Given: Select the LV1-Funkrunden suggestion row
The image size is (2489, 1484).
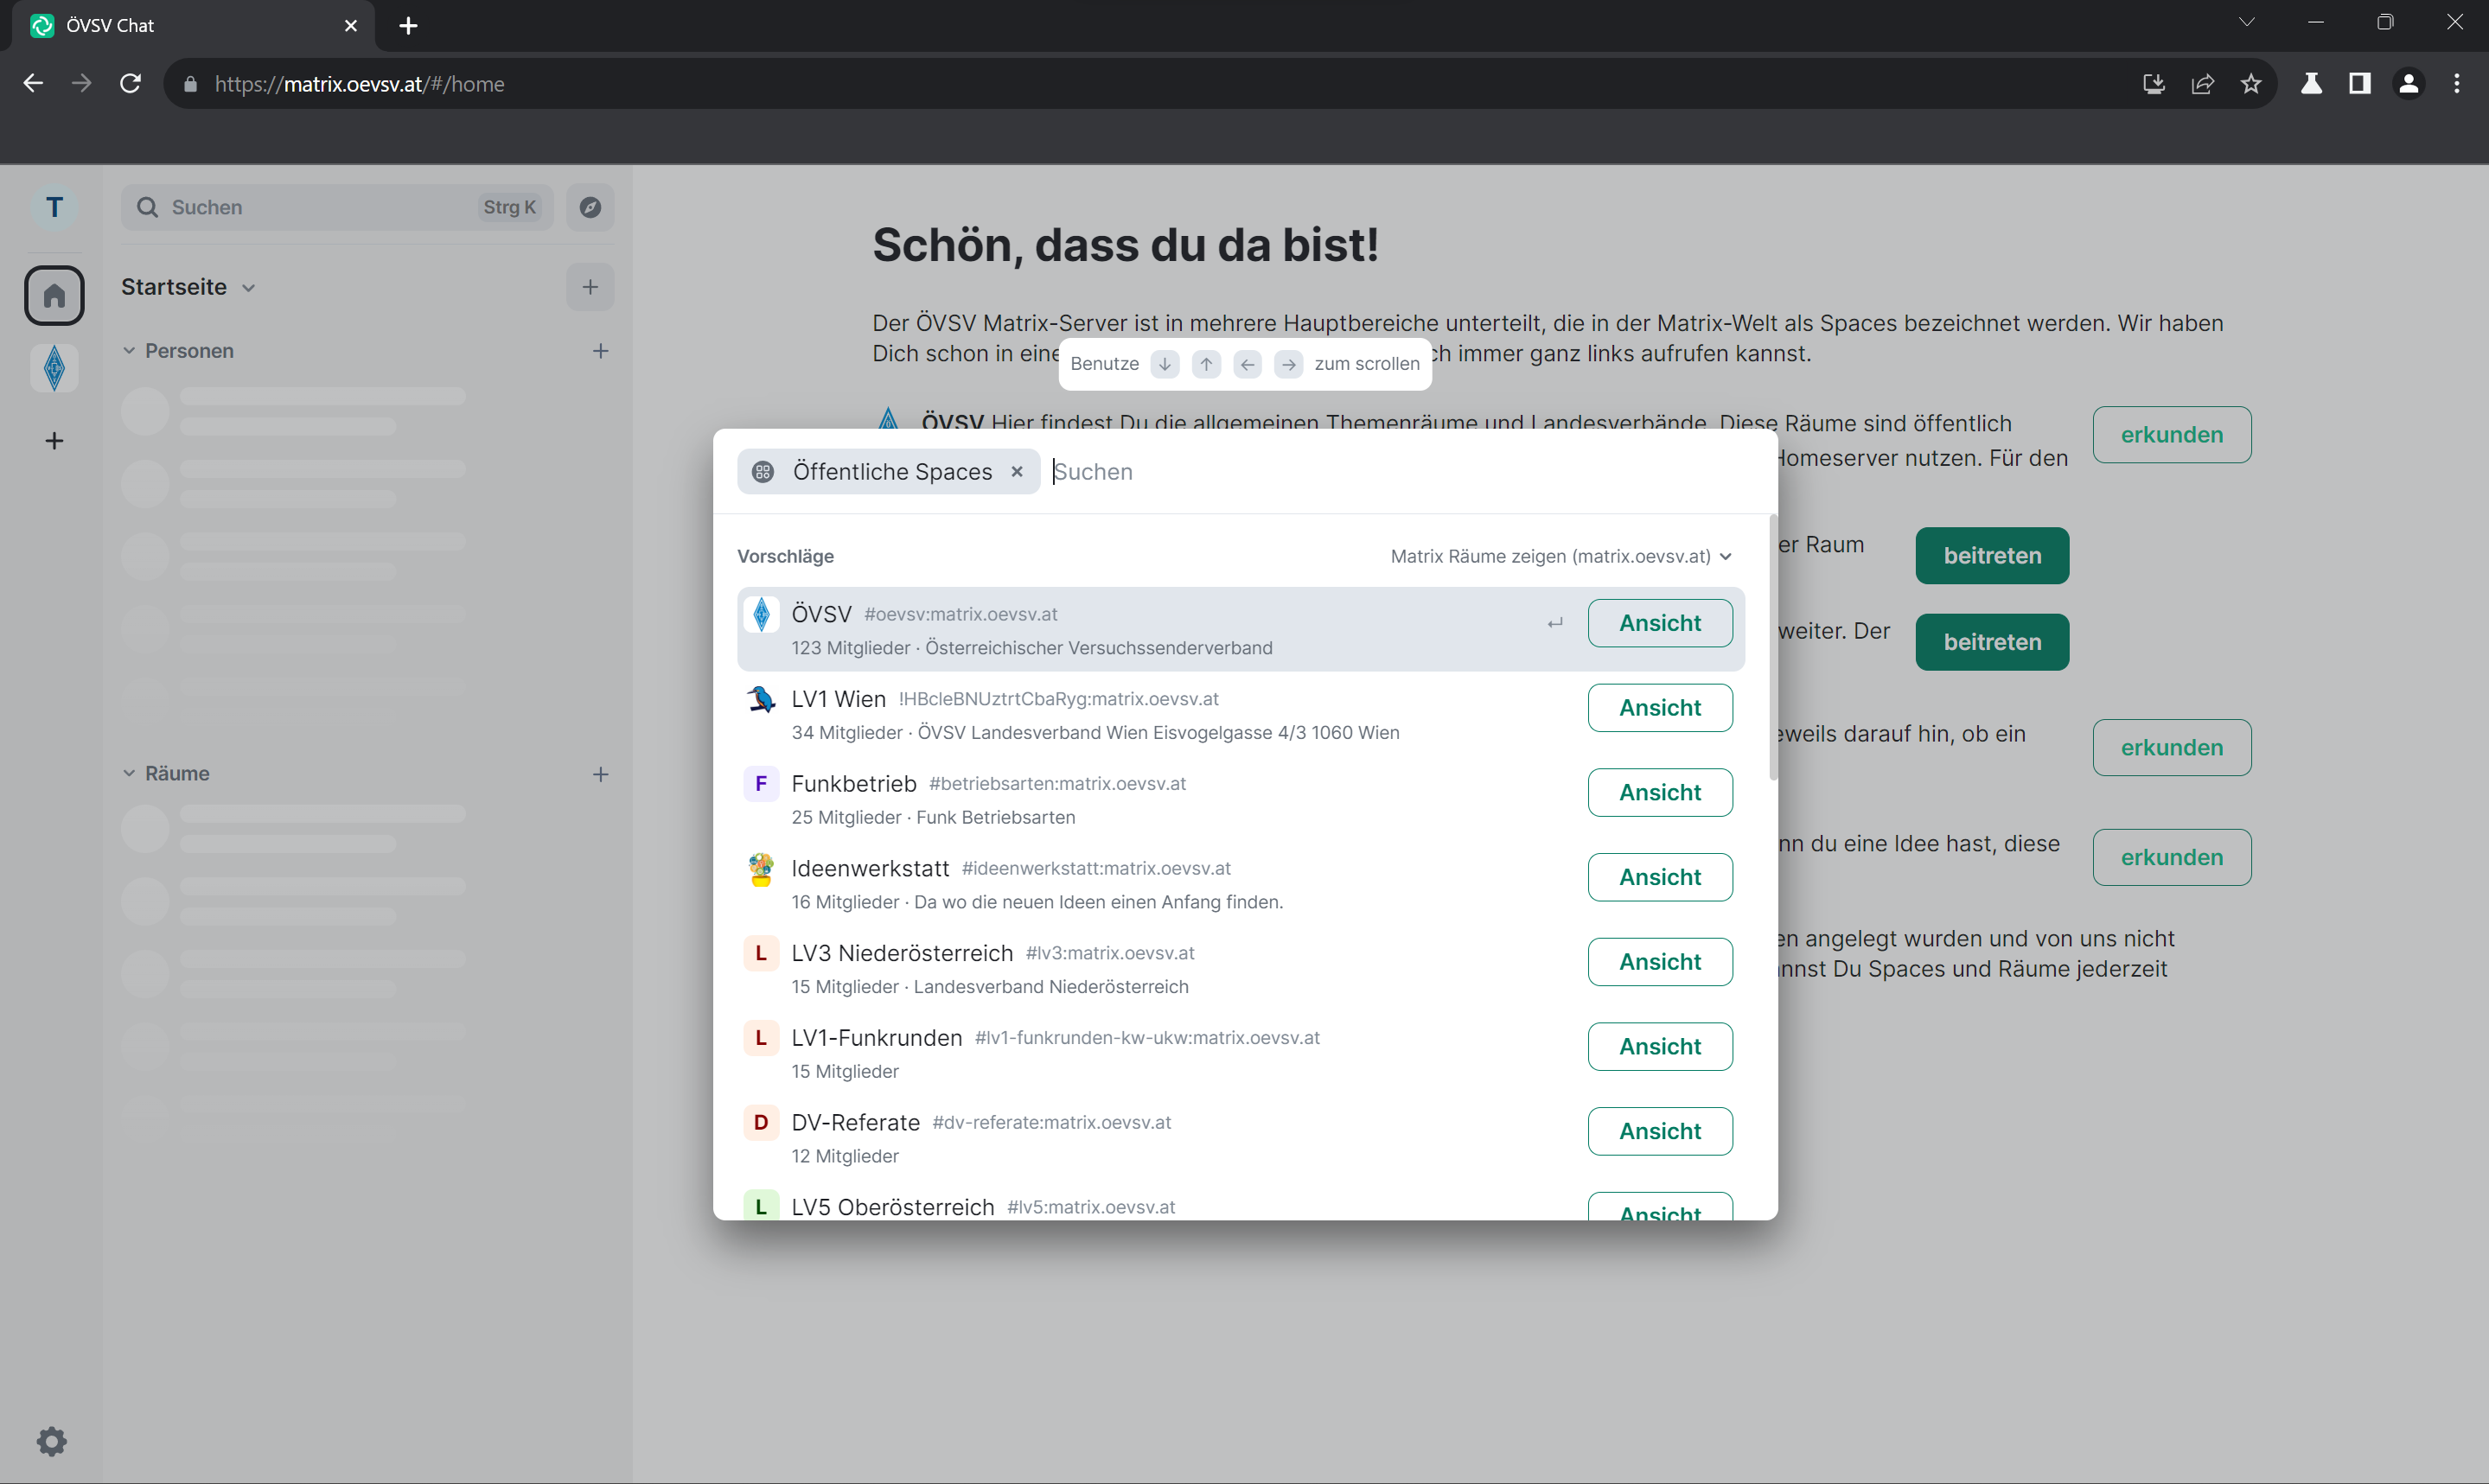Looking at the screenshot, I should (x=1241, y=1053).
